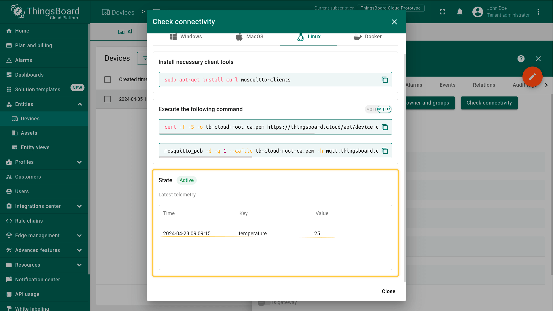The height and width of the screenshot is (311, 553).
Task: Open Rule chains in the sidebar
Action: pos(29,221)
